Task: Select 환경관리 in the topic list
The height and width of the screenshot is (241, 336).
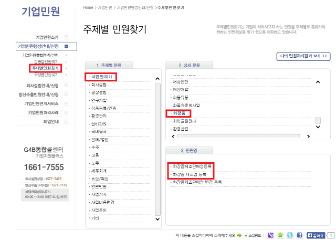Action: click(99, 116)
